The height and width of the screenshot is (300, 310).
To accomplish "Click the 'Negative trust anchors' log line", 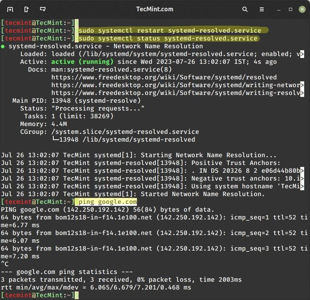I will [151, 178].
